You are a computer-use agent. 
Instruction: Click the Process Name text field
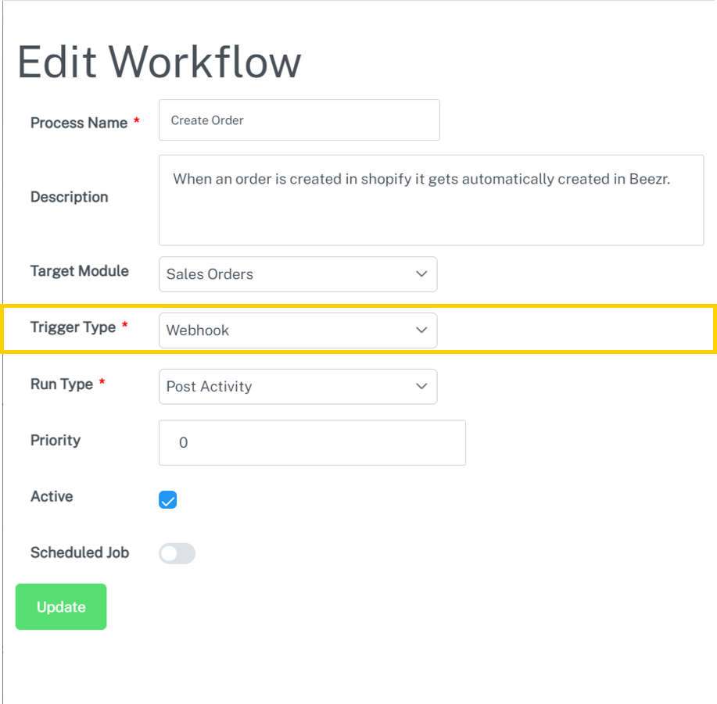pos(299,120)
